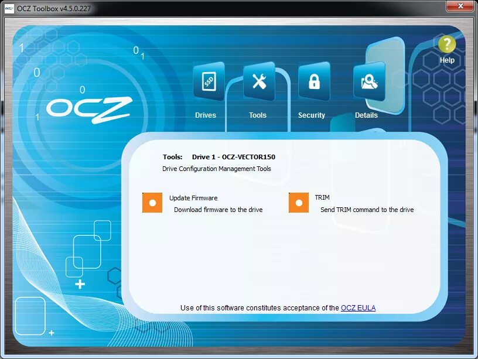Click the Details label
Image resolution: width=478 pixels, height=359 pixels.
click(x=366, y=115)
